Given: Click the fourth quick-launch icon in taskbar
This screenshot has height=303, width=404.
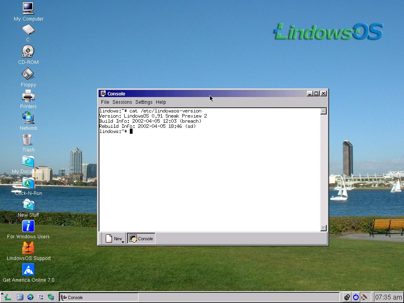Looking at the screenshot, I should (41, 297).
